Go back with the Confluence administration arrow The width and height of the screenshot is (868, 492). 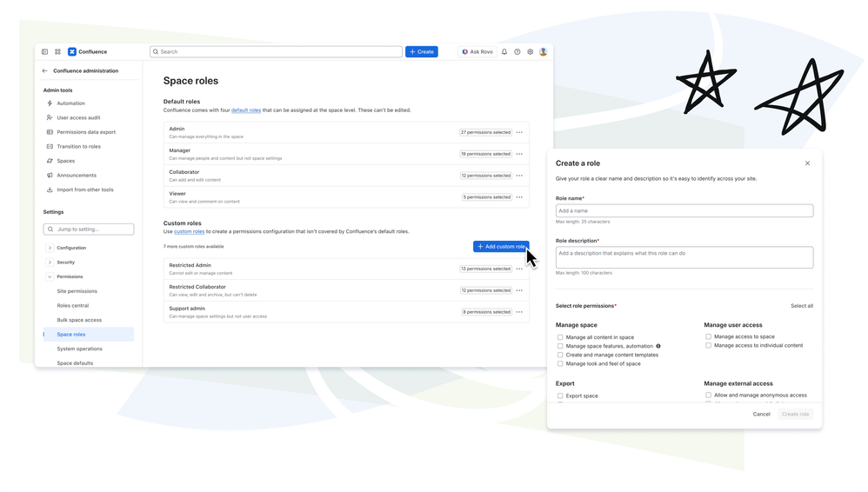click(x=45, y=70)
